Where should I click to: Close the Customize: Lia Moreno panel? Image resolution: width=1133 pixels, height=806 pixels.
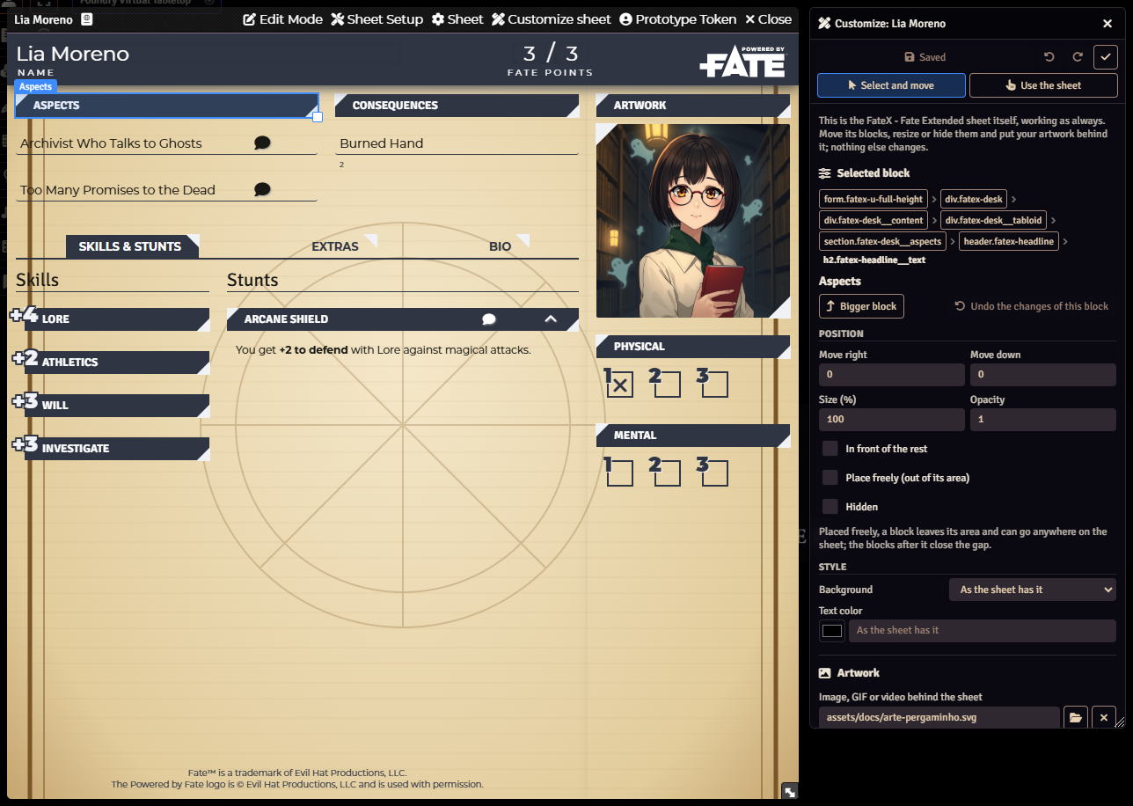coord(1107,24)
